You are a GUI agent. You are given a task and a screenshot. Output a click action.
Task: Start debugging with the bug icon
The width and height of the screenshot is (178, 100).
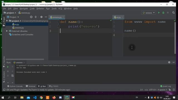click(x=163, y=13)
